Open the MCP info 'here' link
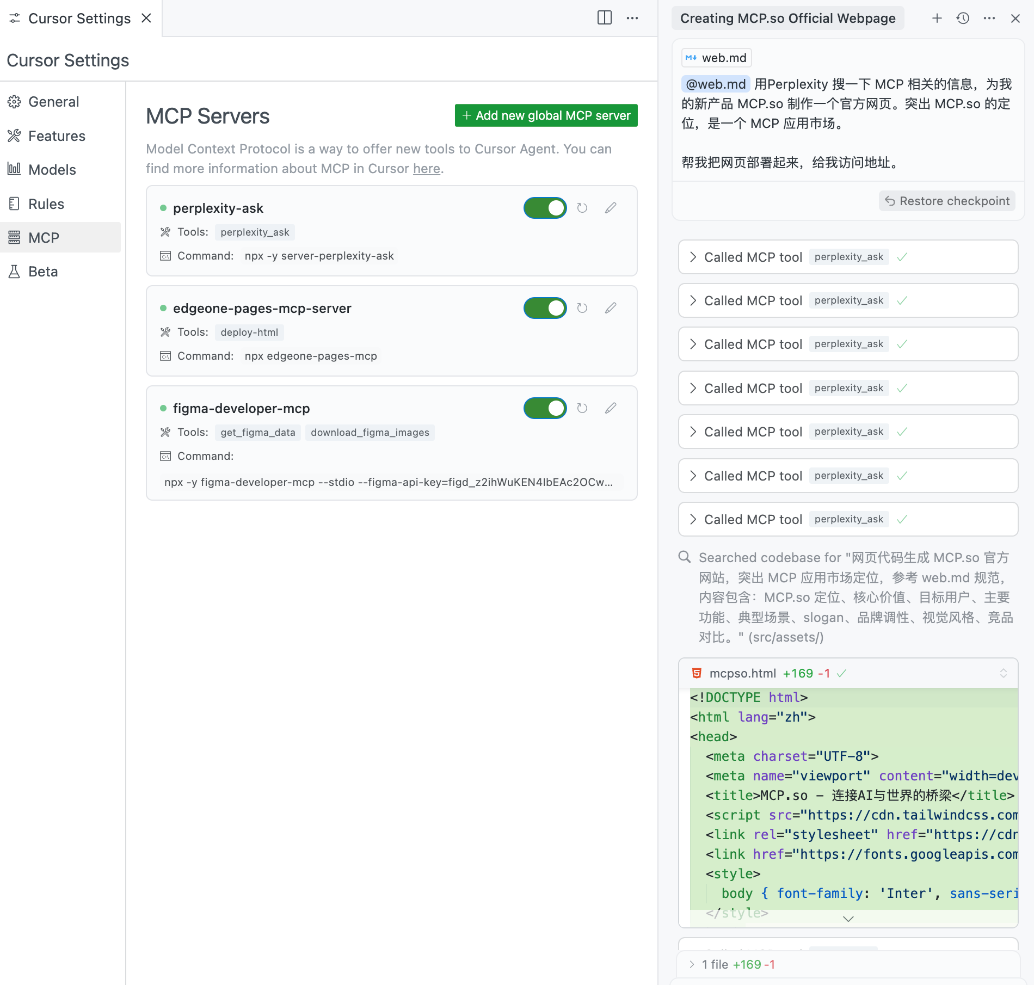 click(426, 169)
